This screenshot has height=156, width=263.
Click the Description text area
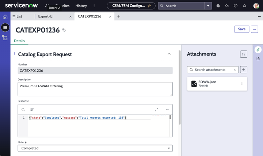[95, 89]
